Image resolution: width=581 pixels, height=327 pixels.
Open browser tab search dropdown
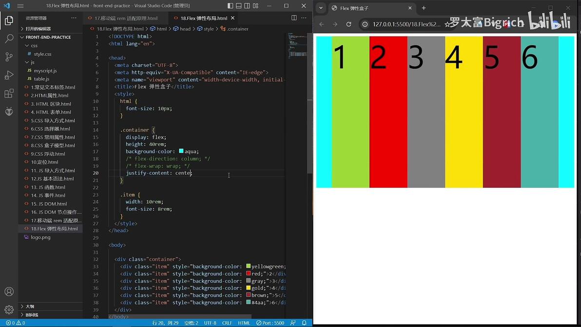321,8
